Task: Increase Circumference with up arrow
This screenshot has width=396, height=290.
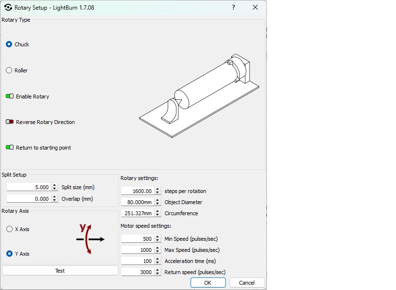Action: (157, 211)
